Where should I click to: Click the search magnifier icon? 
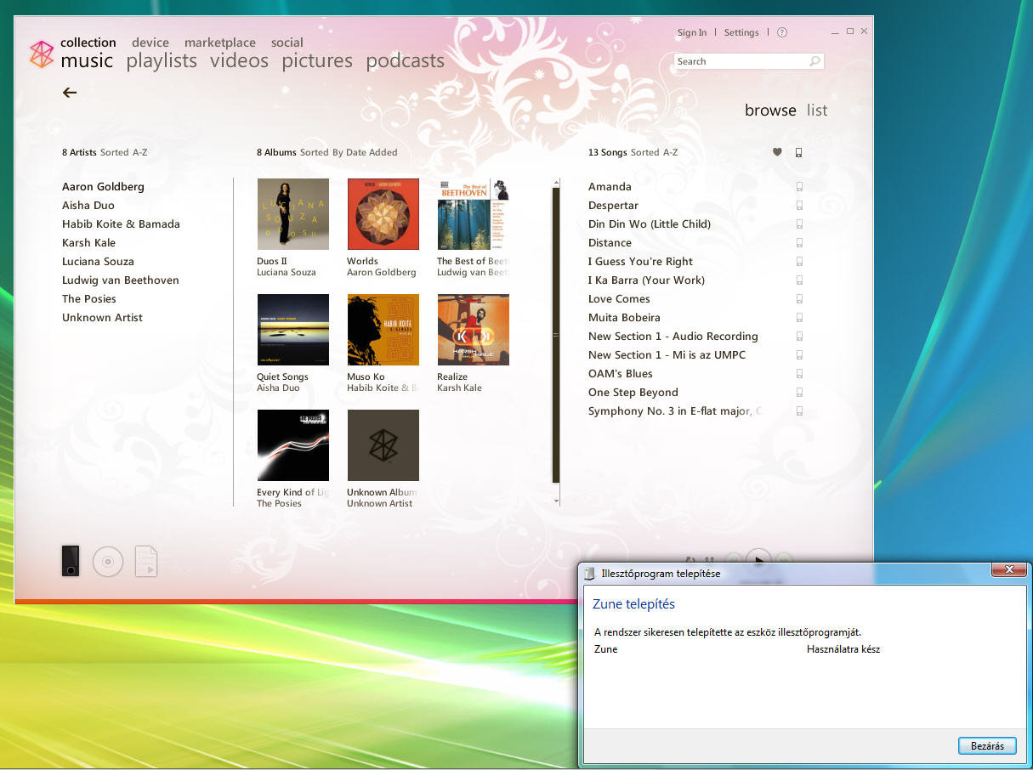[814, 61]
